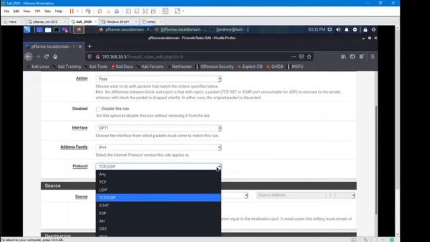Screen dimensions: 430x242
Task: Select TCP/UDP in the Protocol list
Action: point(159,198)
